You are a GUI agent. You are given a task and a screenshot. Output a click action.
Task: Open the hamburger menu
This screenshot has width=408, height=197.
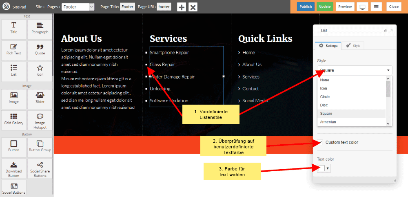point(376,7)
